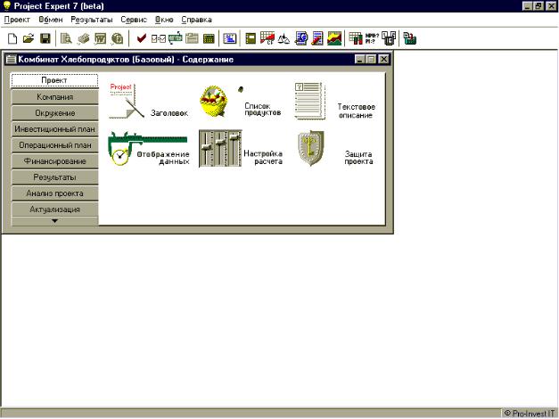The image size is (559, 419).
Task: Click the Open folder toolbar icon
Action: (x=29, y=38)
